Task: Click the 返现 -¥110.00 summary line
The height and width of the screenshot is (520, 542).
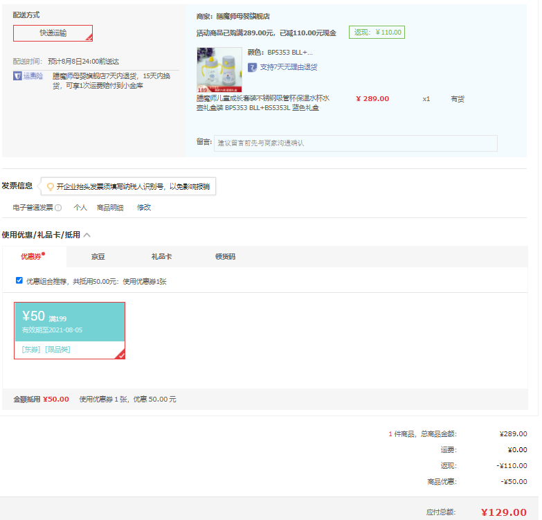Action: [x=484, y=466]
